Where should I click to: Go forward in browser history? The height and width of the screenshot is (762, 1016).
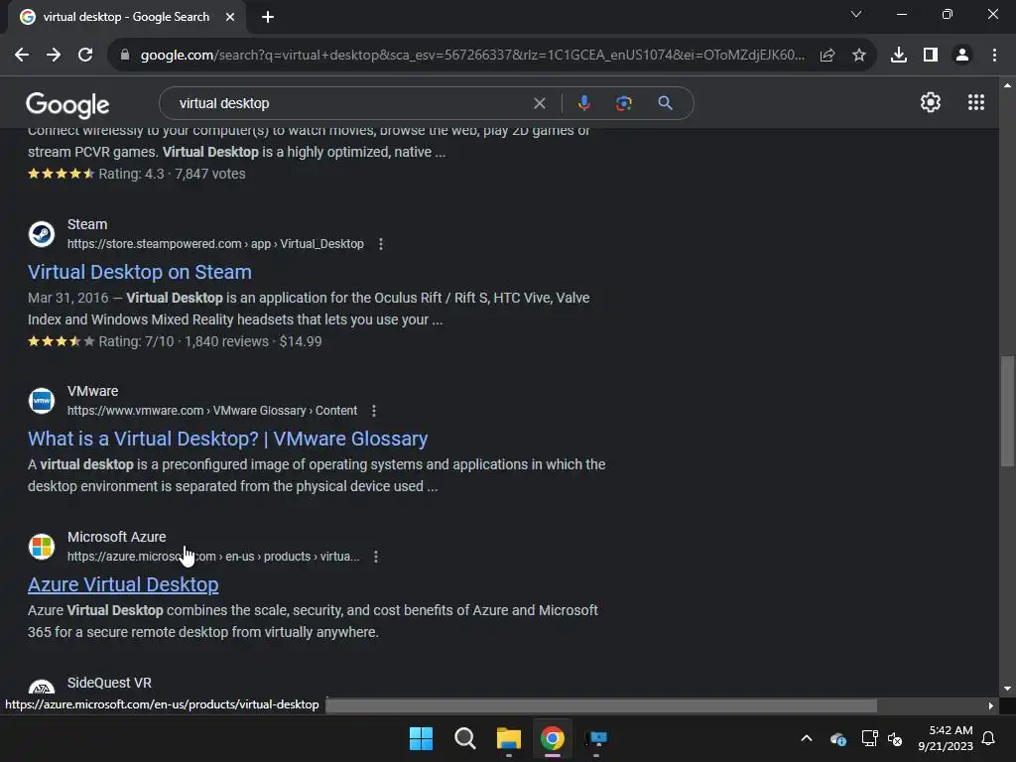click(x=54, y=56)
